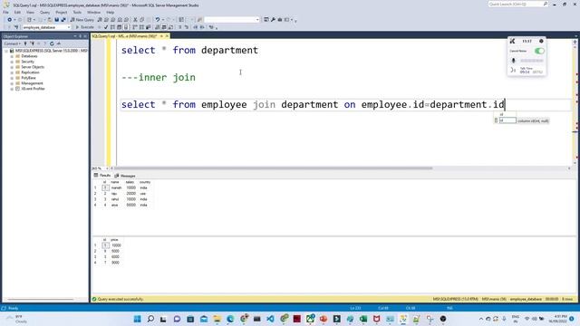Viewport: 580px width, 326px height.
Task: Open the Windows Start menu
Action: [x=137, y=319]
